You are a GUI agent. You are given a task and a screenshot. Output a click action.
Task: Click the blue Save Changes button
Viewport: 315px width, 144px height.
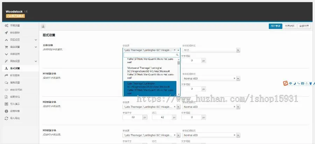pos(275,26)
